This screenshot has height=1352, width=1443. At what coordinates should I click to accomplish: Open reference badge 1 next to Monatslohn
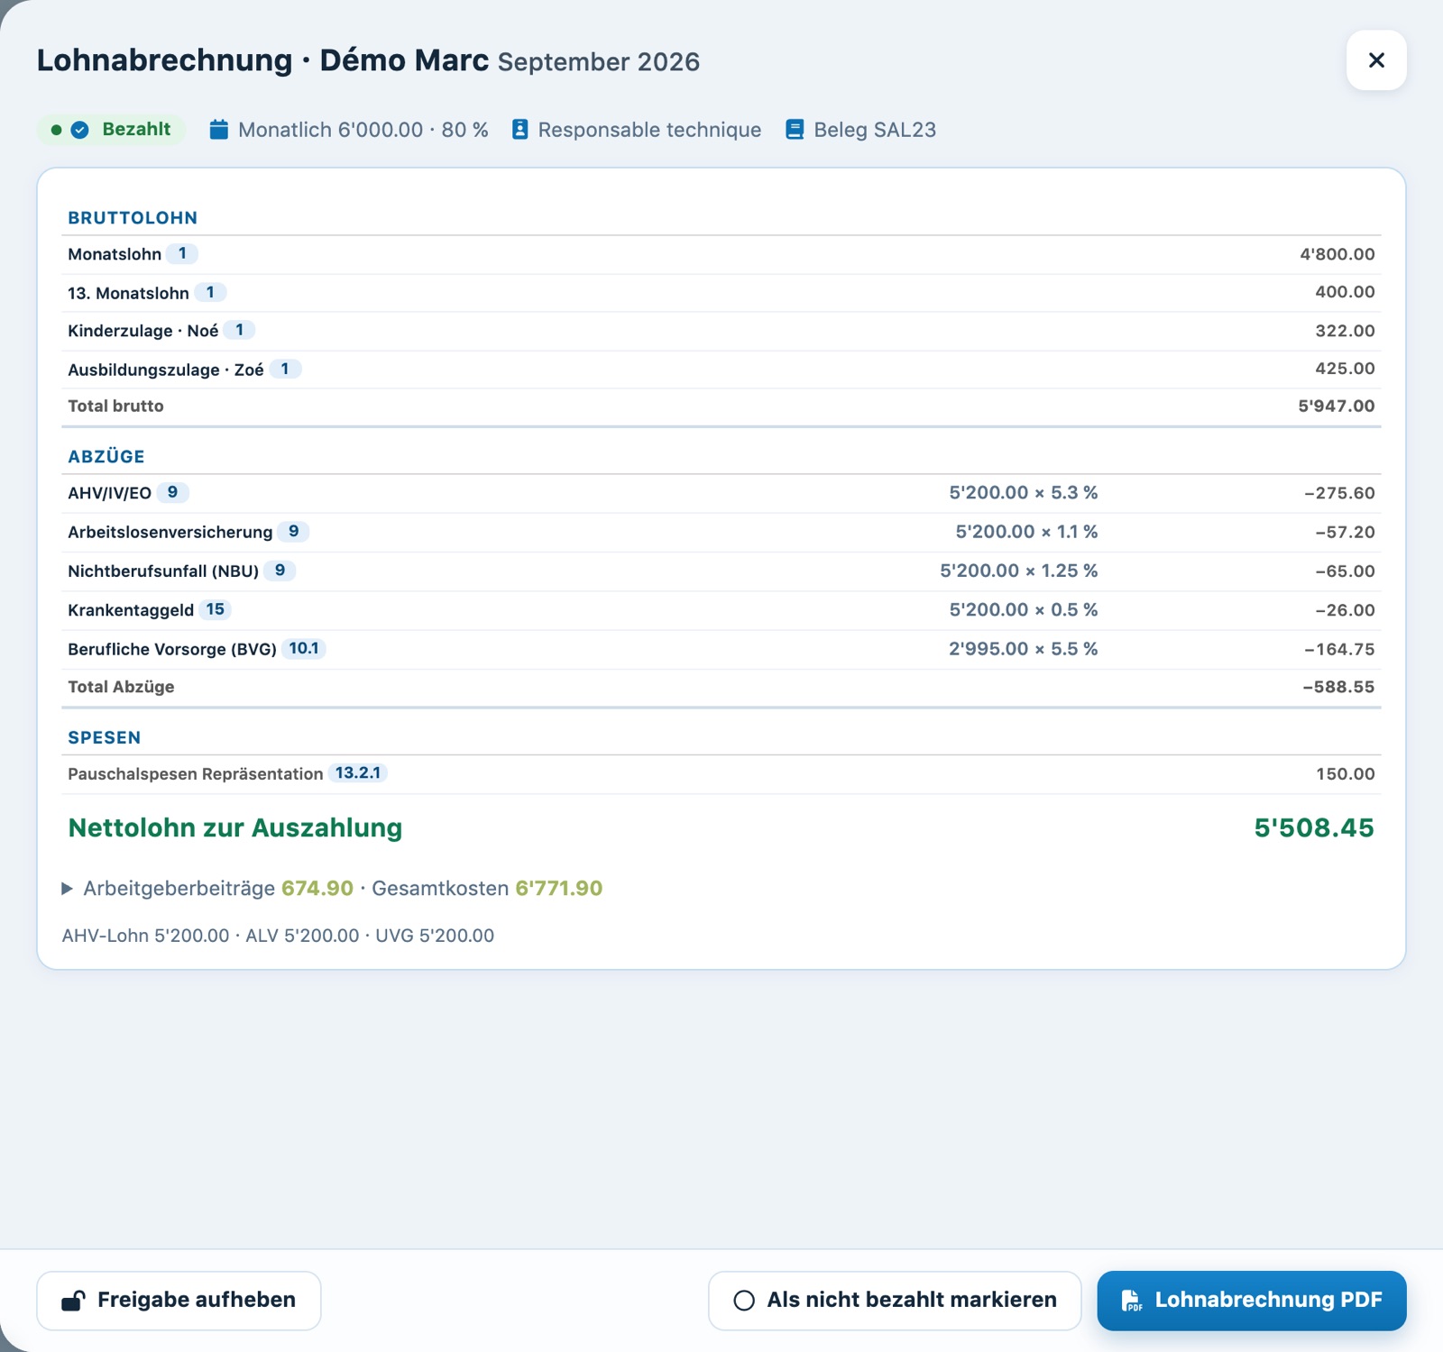pos(182,253)
